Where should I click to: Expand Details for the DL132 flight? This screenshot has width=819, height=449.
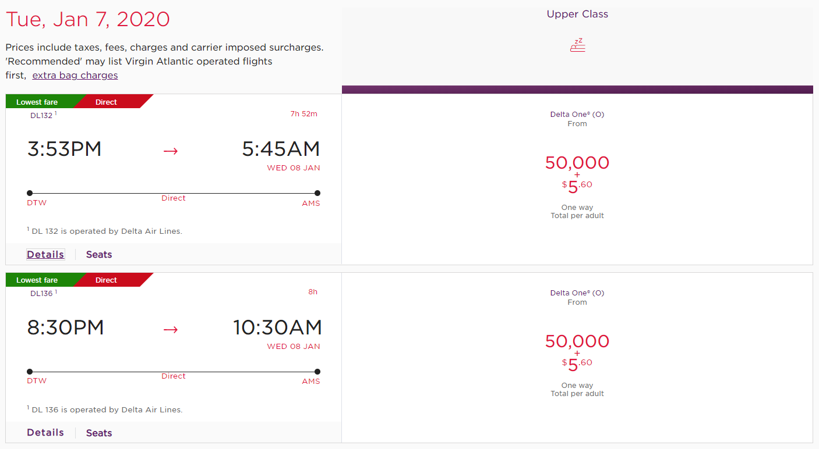[45, 254]
